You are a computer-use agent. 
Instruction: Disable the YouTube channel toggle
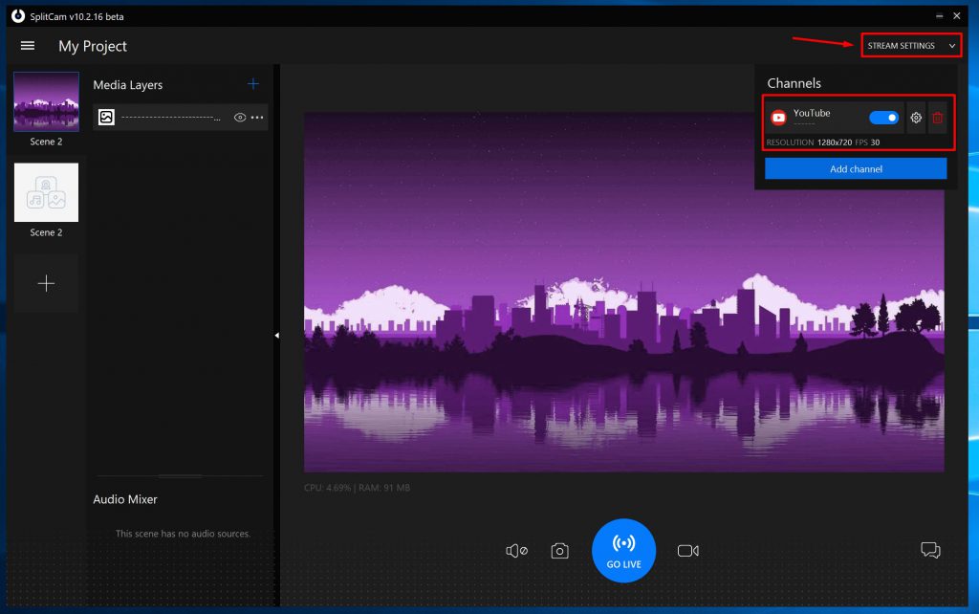(x=883, y=118)
